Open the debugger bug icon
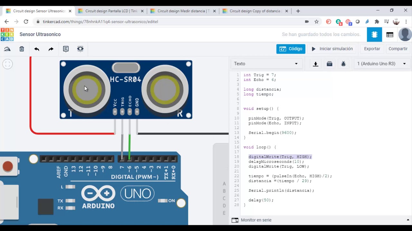 [343, 64]
